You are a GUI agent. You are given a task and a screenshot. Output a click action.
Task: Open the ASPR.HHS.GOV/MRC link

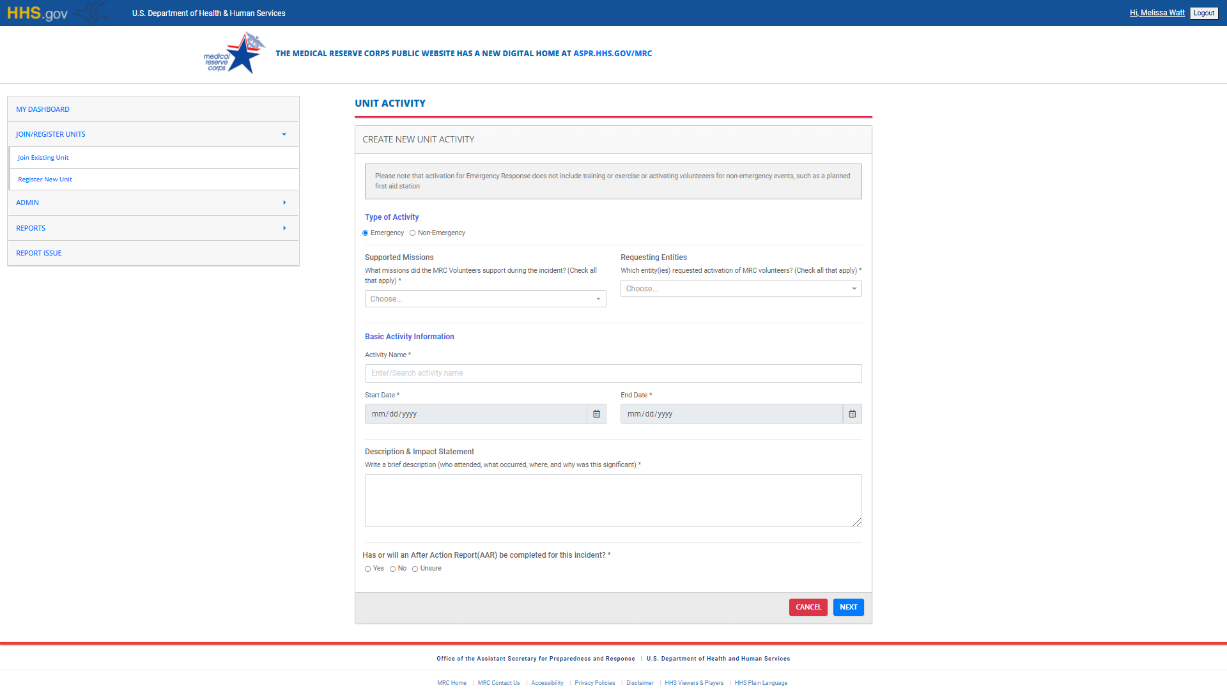point(612,54)
